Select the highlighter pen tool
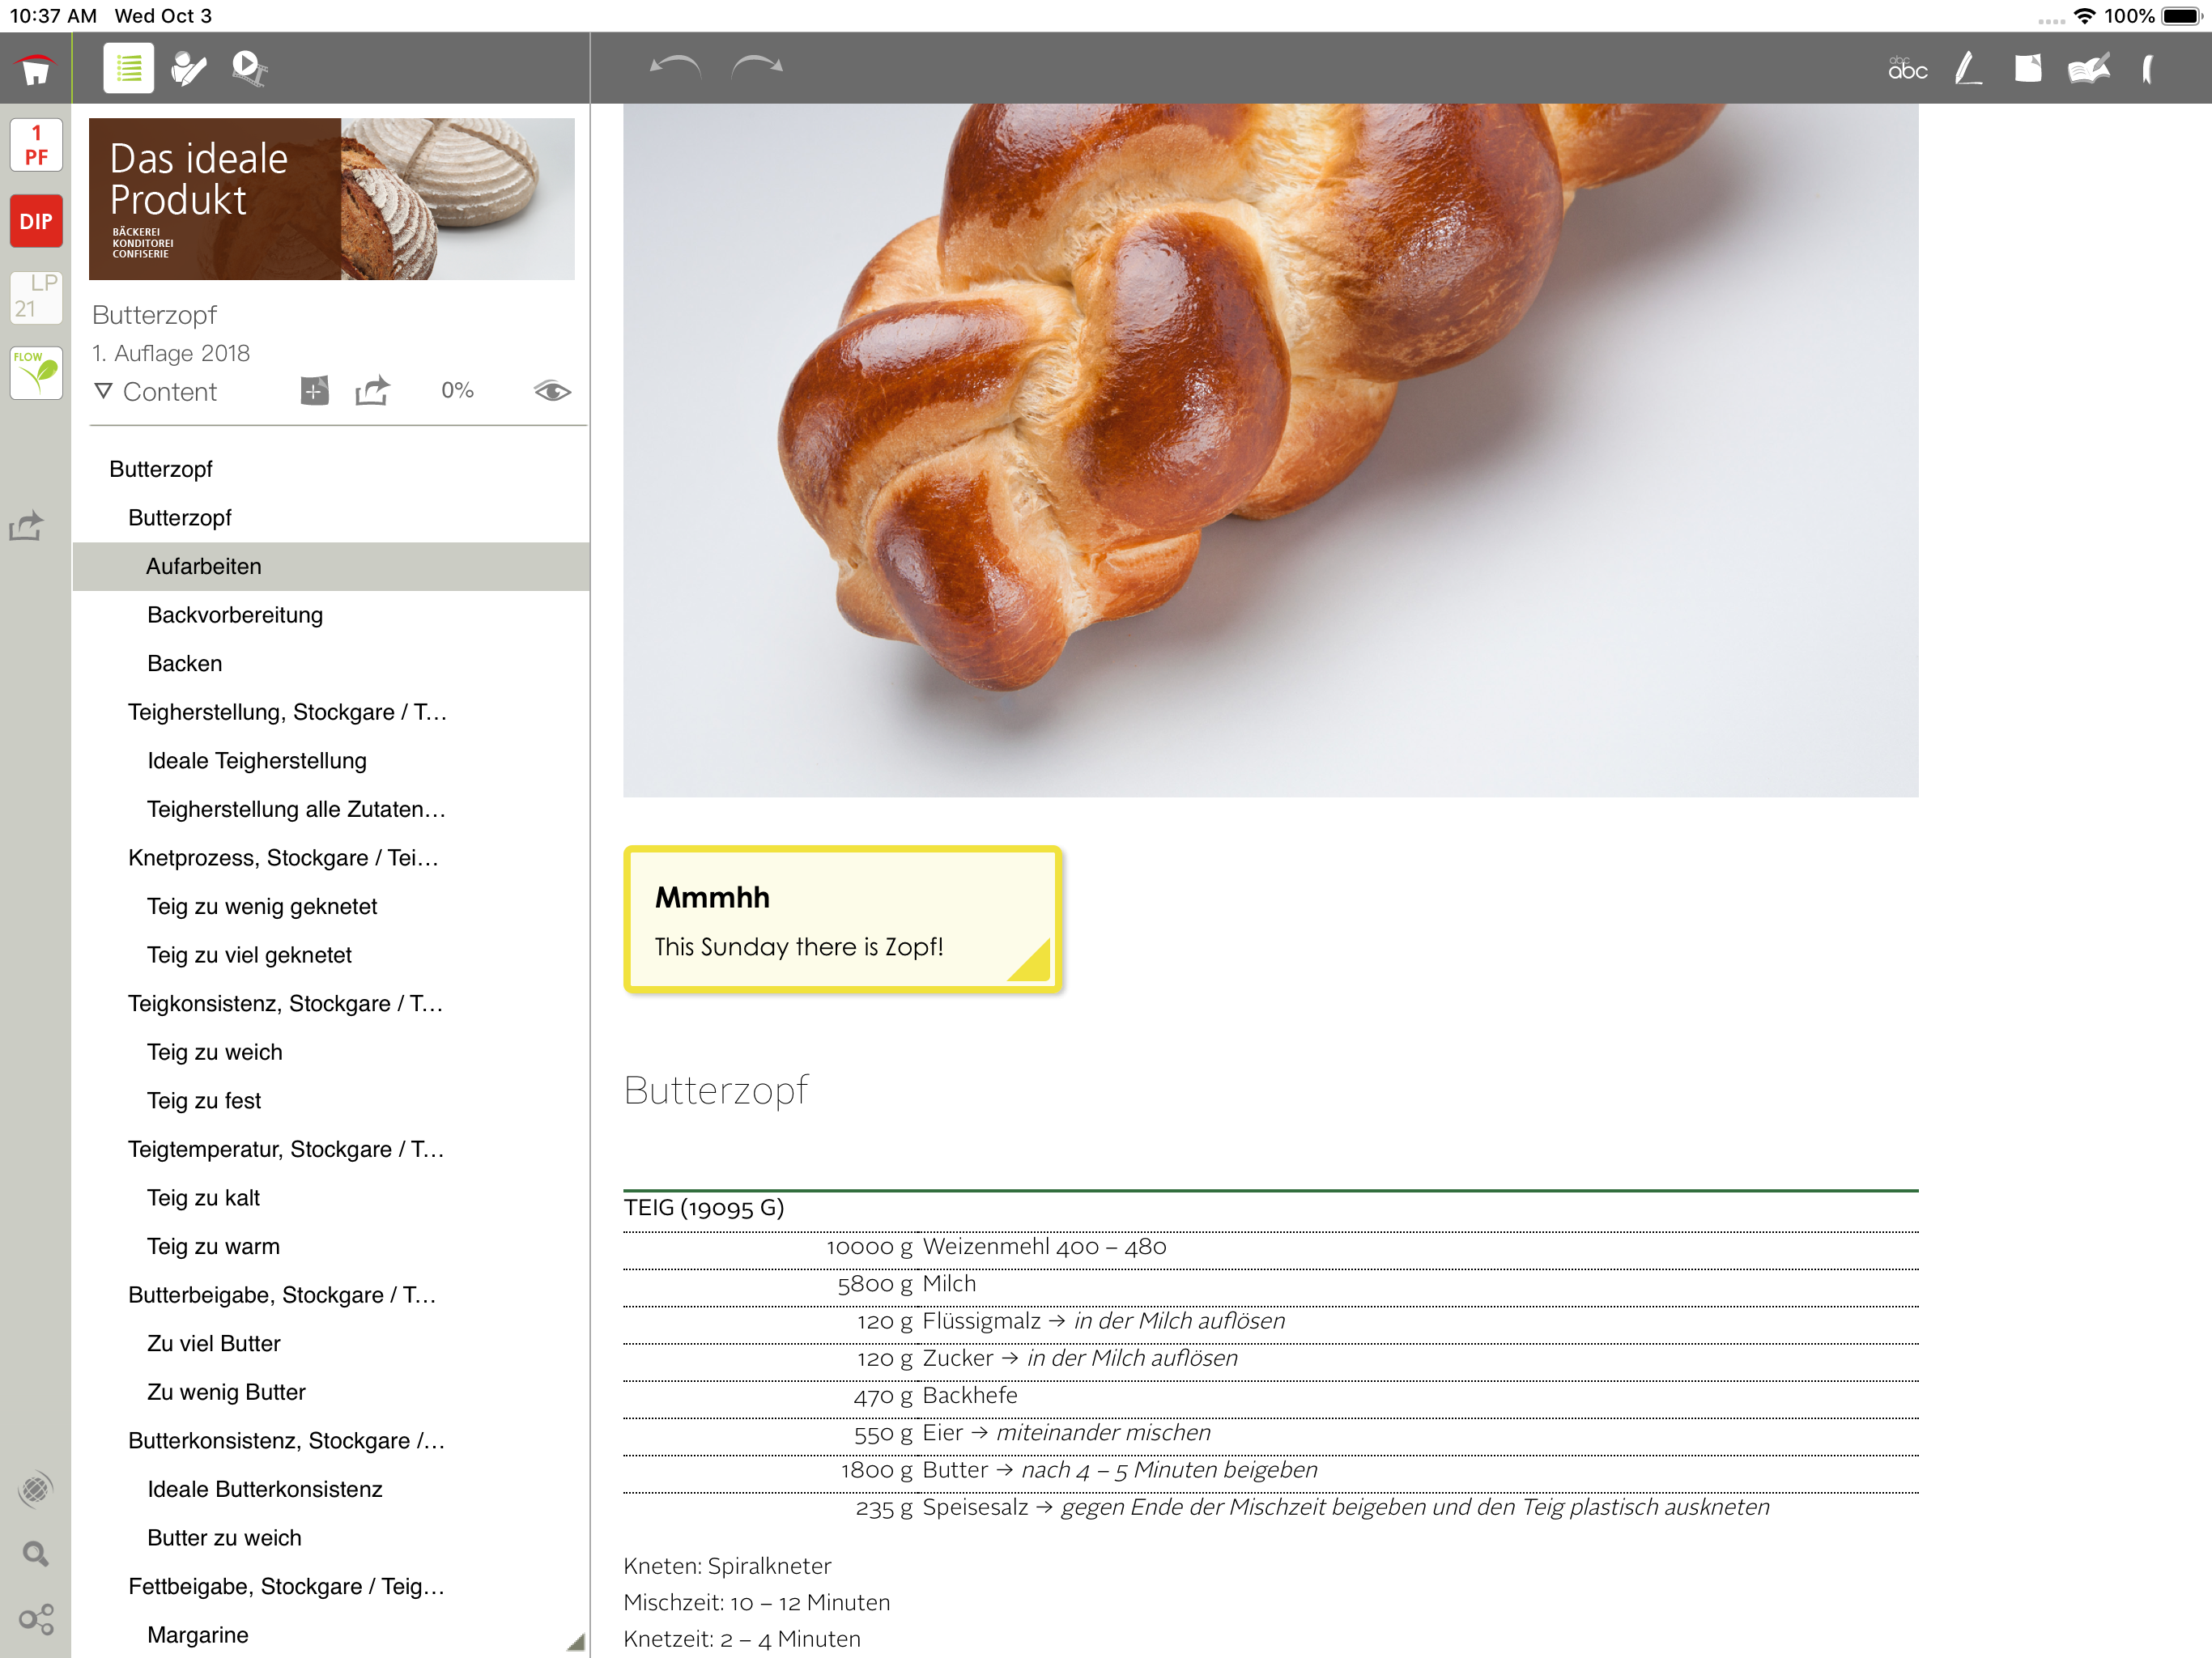 click(1967, 69)
